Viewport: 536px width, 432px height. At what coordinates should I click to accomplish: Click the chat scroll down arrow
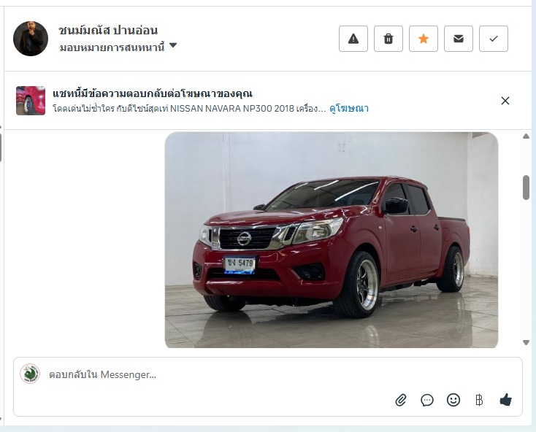526,342
